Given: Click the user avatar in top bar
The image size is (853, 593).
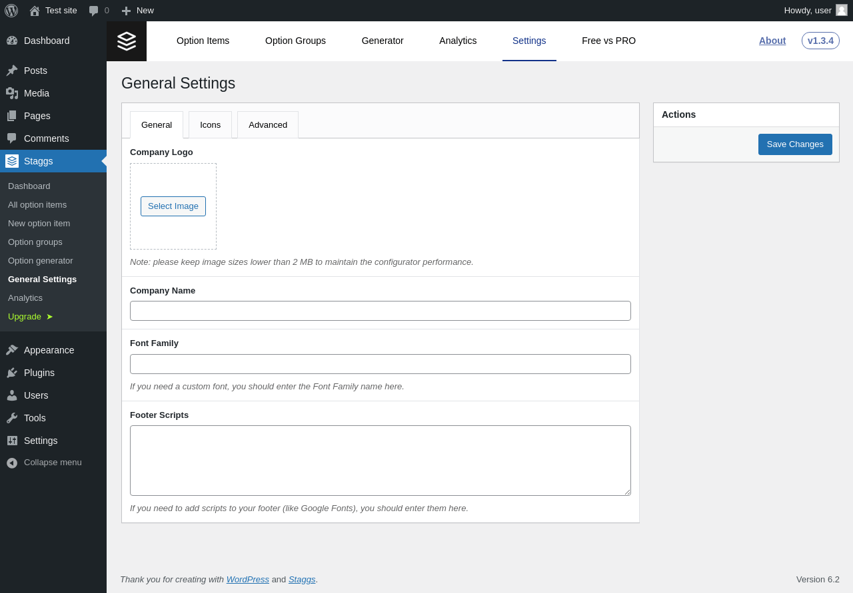Looking at the screenshot, I should click(842, 10).
